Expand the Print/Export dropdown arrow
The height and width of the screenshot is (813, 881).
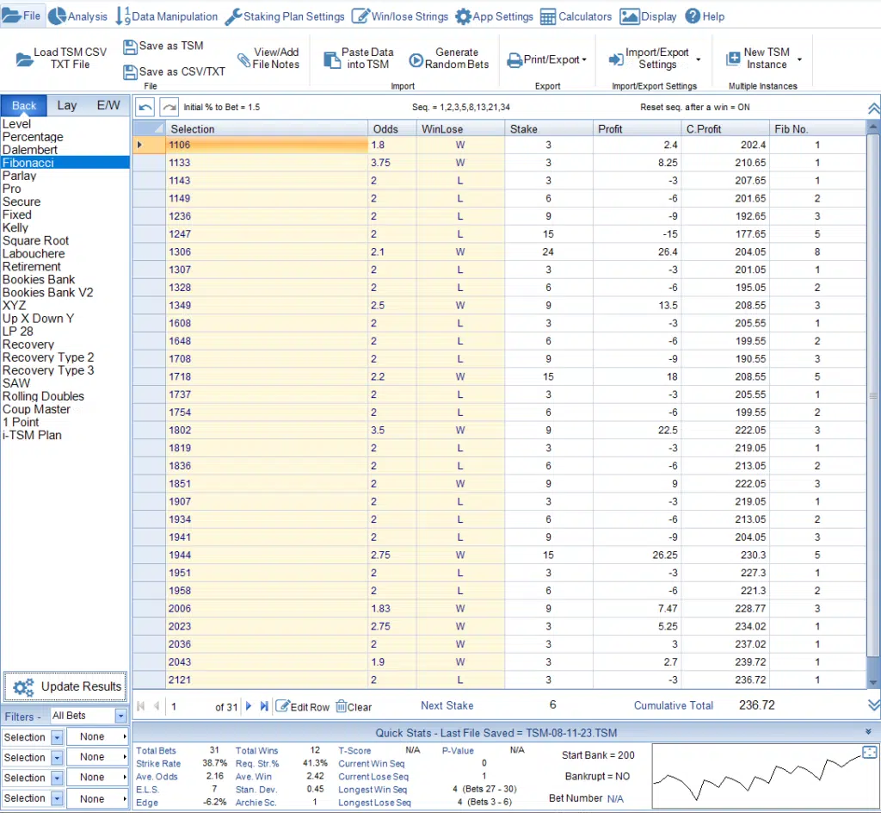click(584, 59)
